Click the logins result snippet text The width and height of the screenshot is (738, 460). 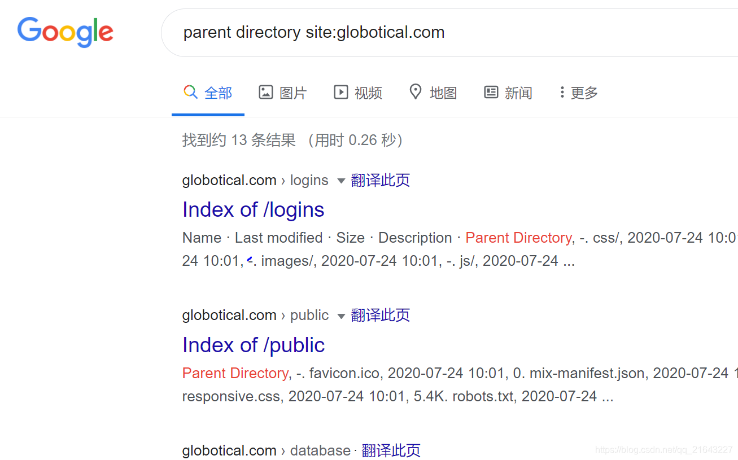(x=460, y=249)
